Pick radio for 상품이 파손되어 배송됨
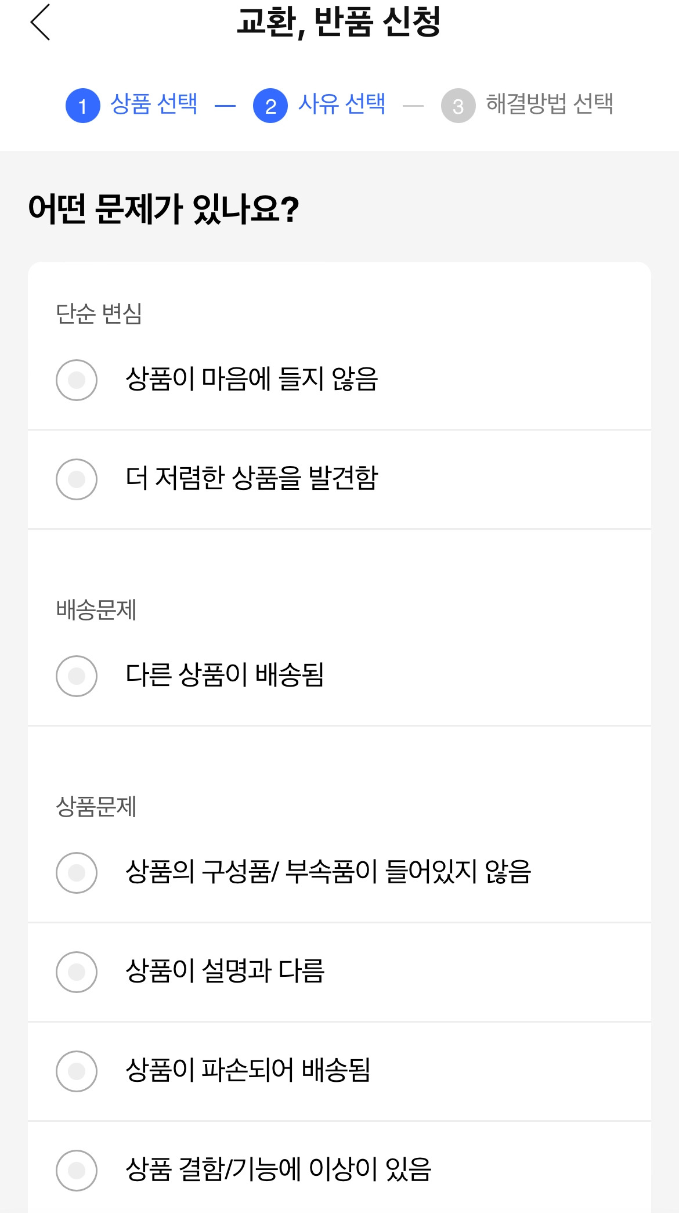679x1213 pixels. click(77, 1071)
